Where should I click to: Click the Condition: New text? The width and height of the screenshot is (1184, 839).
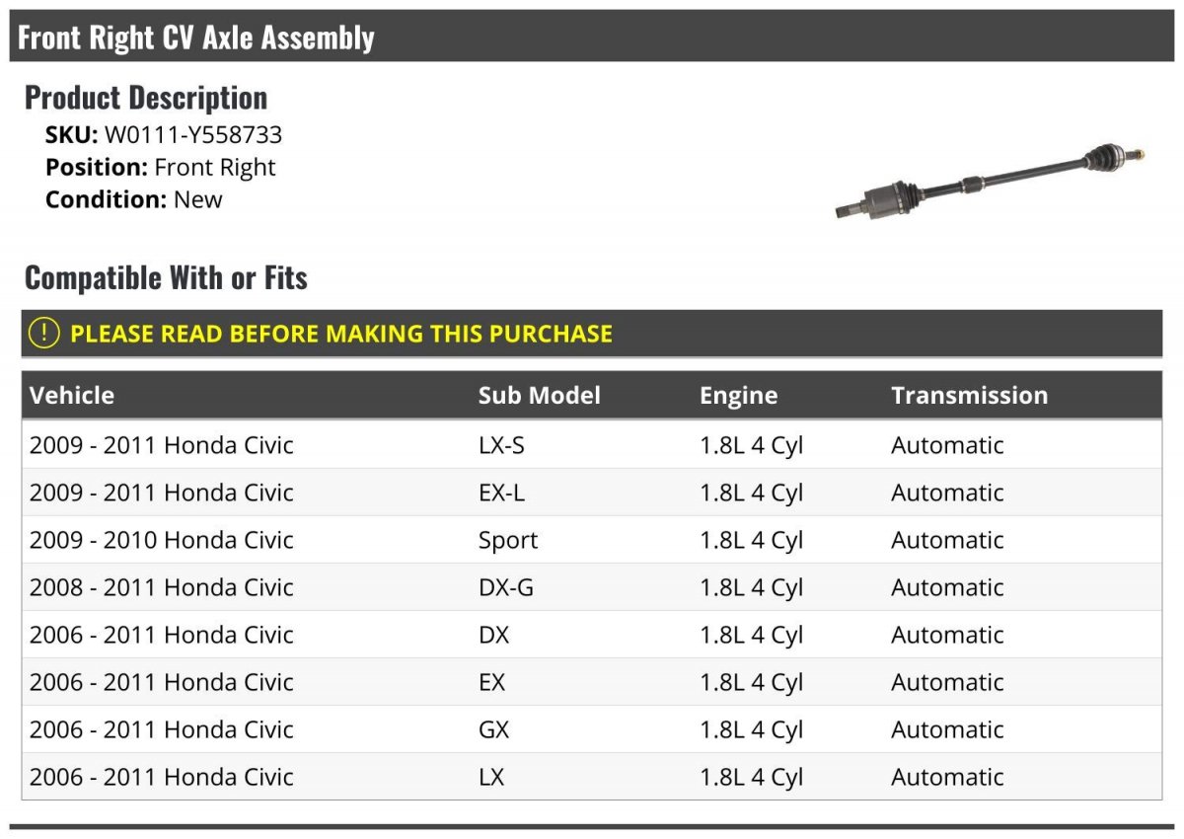click(x=134, y=199)
